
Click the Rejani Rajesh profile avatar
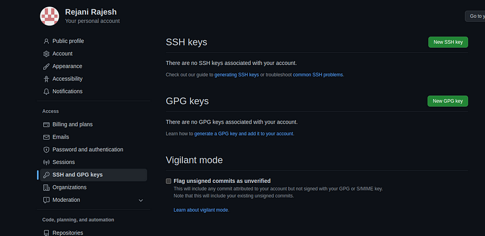point(49,16)
